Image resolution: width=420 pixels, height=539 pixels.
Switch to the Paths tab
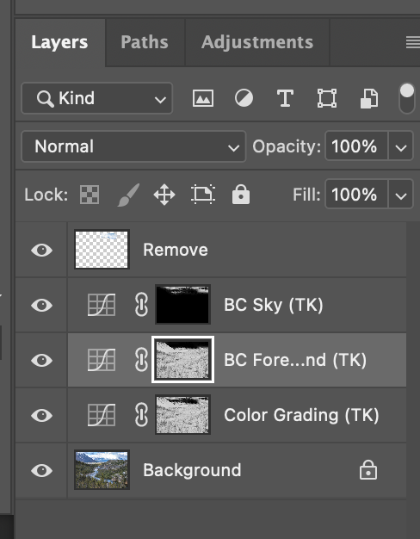[x=145, y=42]
